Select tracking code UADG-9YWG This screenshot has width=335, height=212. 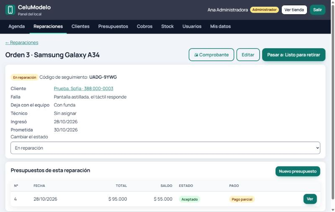click(x=103, y=77)
